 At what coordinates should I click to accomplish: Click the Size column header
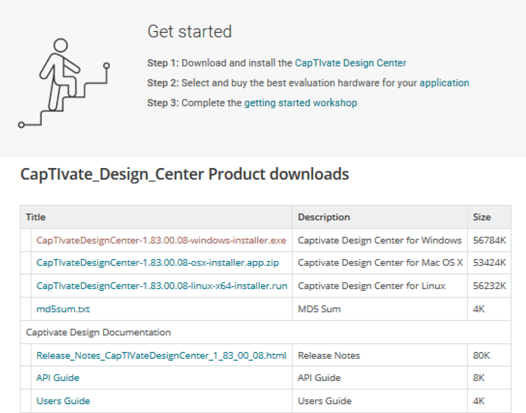[x=482, y=217]
